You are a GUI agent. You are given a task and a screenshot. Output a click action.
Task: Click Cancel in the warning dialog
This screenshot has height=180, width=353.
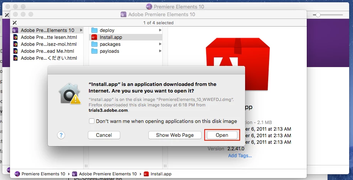pyautogui.click(x=104, y=135)
